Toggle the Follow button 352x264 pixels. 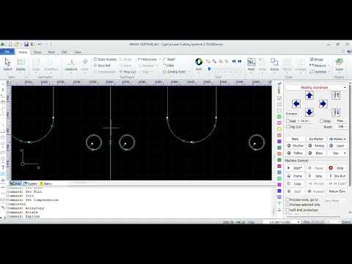296,153
